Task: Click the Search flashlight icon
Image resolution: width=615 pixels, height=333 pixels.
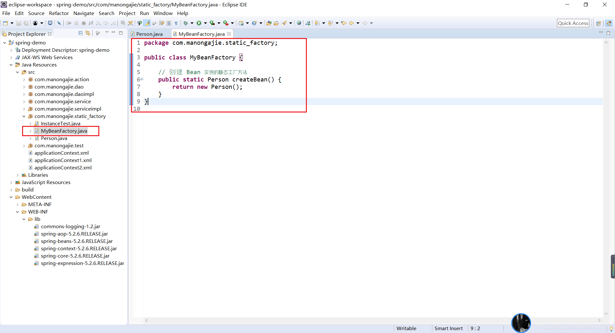Action: [284, 23]
